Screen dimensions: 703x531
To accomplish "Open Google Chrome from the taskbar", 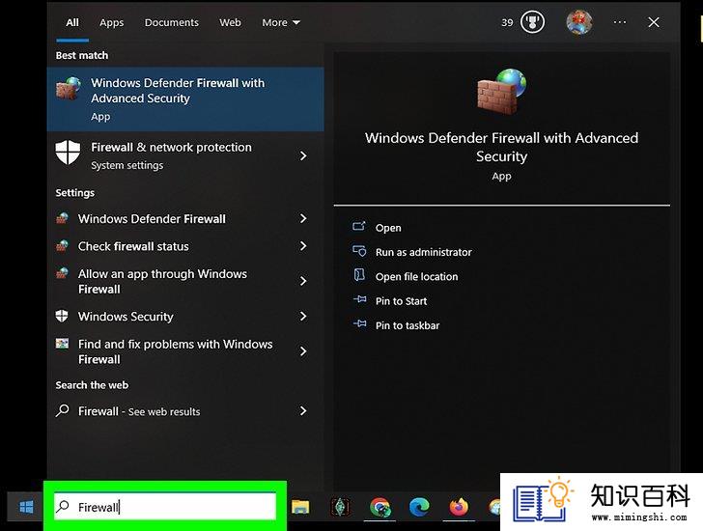I will coord(380,507).
